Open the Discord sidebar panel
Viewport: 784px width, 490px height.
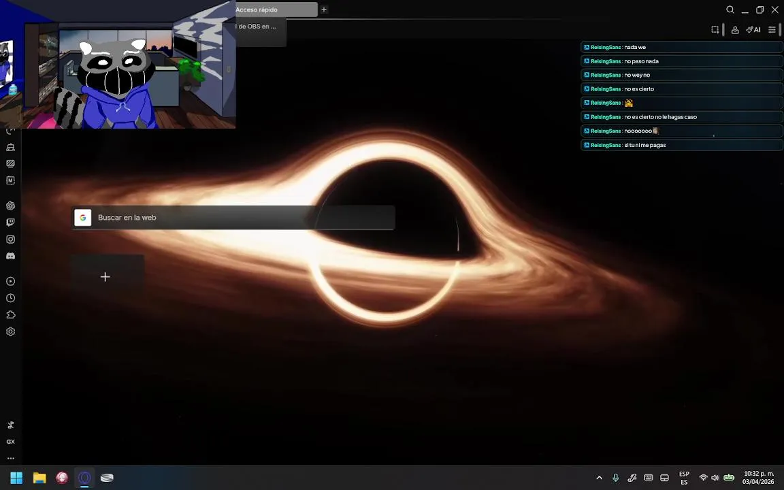[10, 256]
